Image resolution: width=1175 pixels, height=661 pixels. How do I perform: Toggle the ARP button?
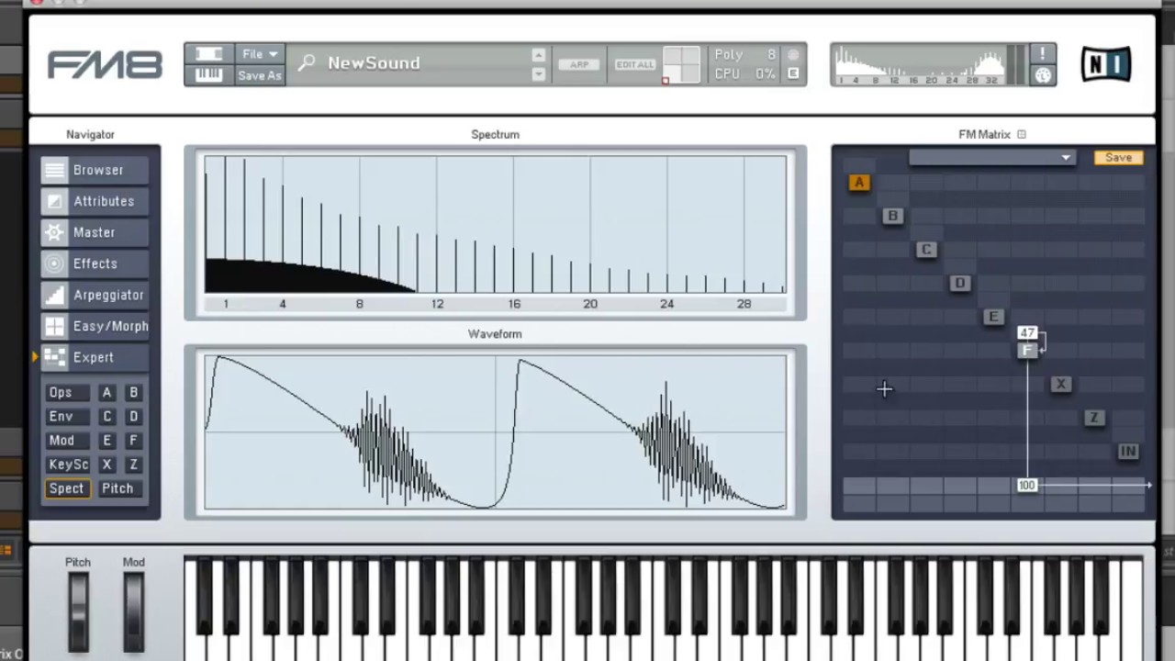[x=579, y=64]
